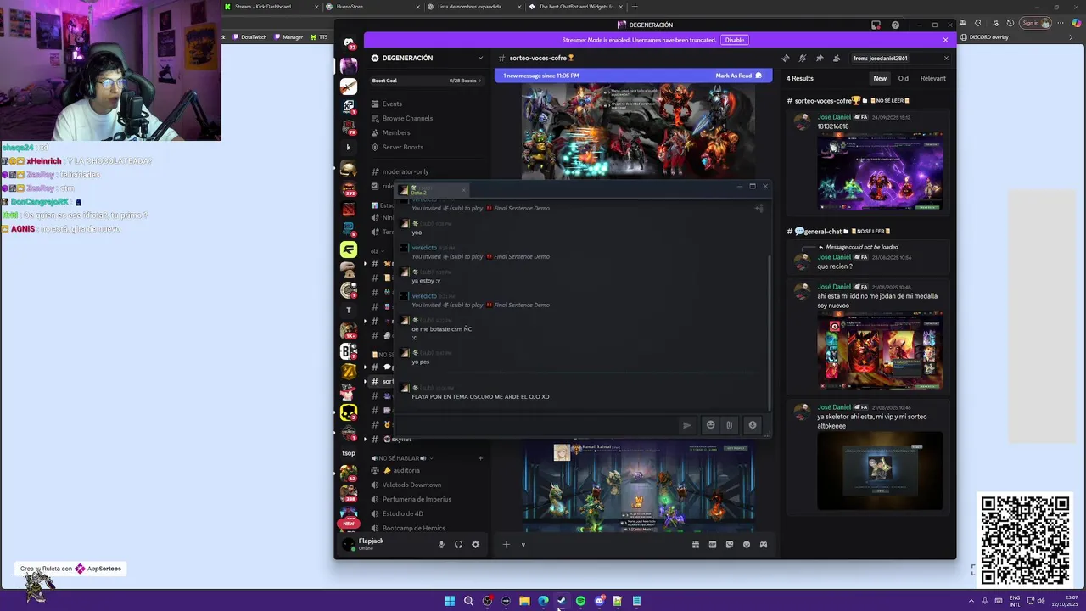Sort search results by New

(x=880, y=78)
